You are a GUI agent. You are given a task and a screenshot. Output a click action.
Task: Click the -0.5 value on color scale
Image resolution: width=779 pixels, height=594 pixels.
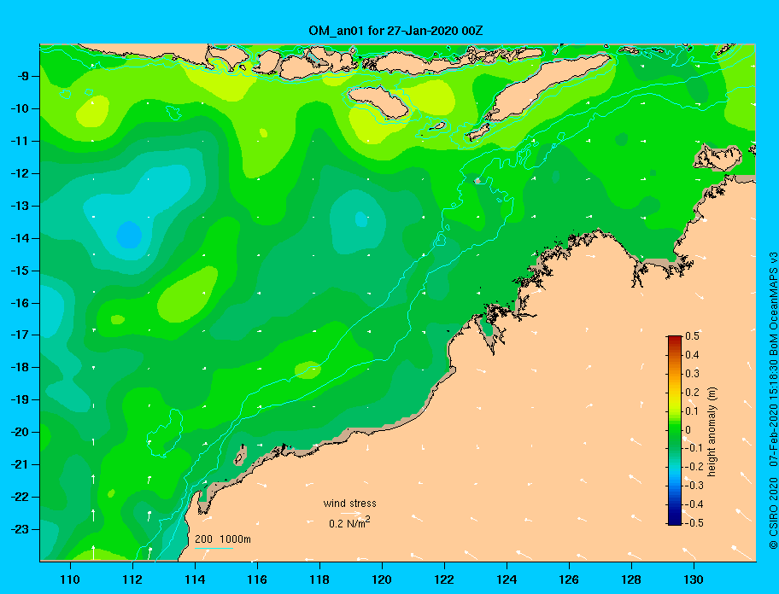click(x=694, y=523)
